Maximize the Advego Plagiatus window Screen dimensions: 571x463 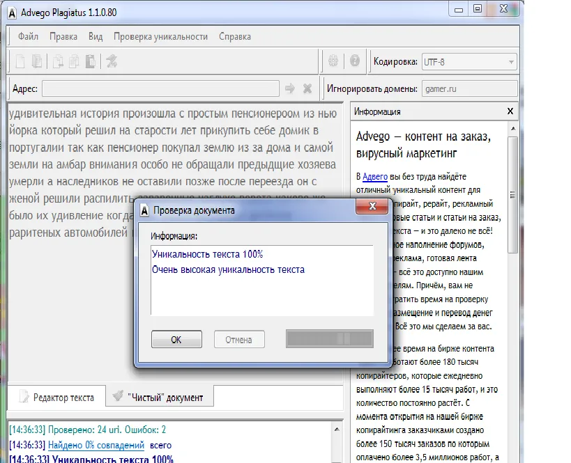pos(478,9)
